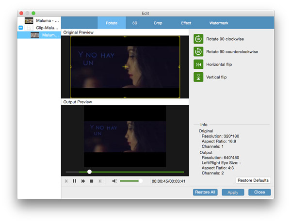This screenshot has height=223, width=291.
Task: Click the volume slider knob
Action: click(141, 181)
